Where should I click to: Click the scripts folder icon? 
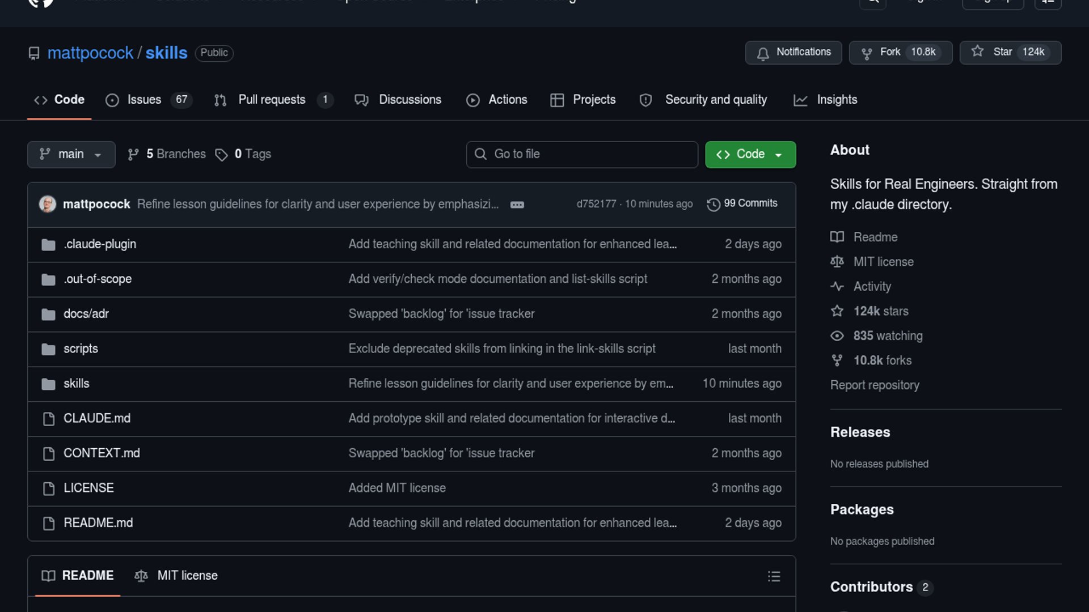click(49, 350)
